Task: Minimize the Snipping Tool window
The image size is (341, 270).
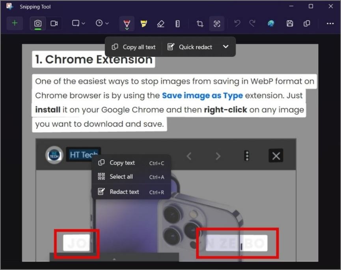Action: [x=291, y=6]
